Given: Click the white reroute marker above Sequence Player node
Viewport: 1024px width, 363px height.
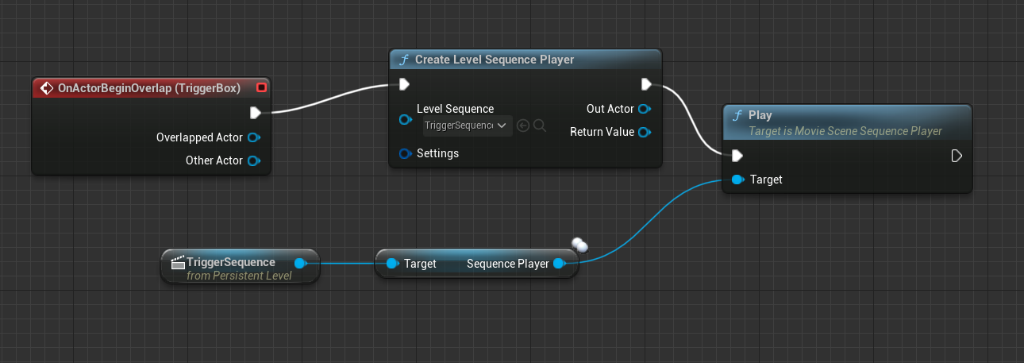Looking at the screenshot, I should 579,245.
